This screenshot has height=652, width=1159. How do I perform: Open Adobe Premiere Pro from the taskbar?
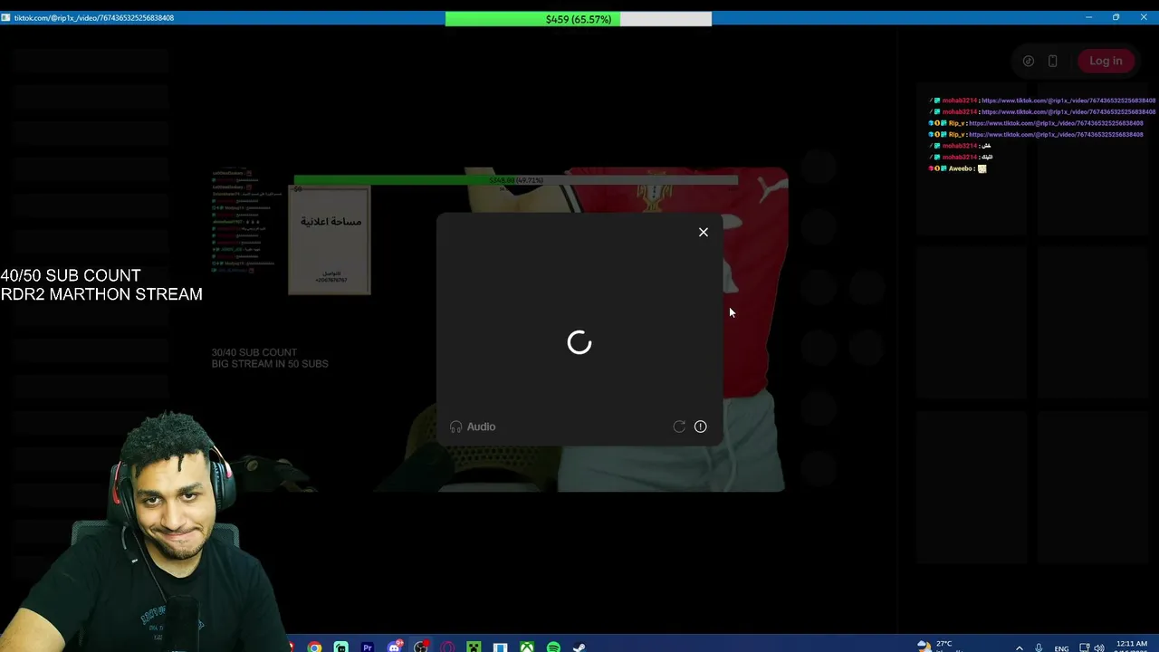[x=368, y=647]
